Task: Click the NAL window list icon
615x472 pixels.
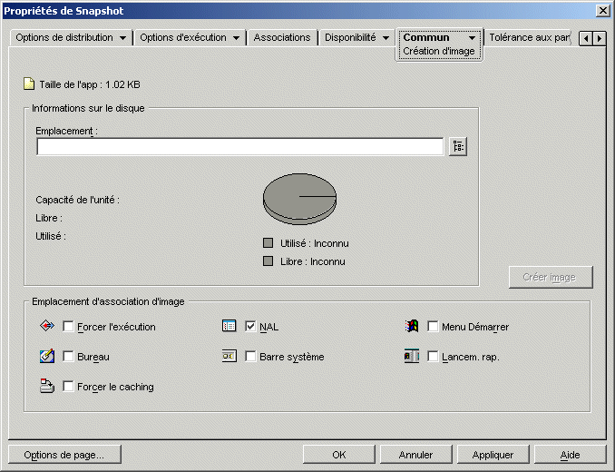Action: coord(229,326)
